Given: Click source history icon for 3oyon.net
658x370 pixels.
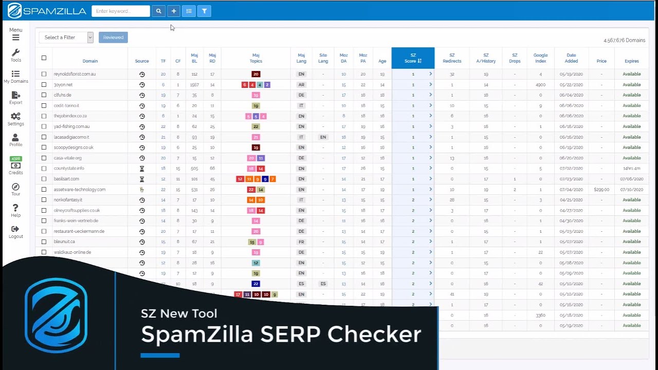Looking at the screenshot, I should pyautogui.click(x=142, y=85).
